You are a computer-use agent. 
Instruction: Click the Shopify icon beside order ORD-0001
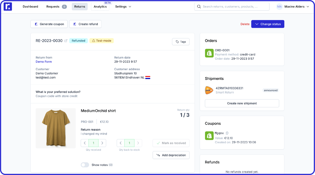click(209, 53)
